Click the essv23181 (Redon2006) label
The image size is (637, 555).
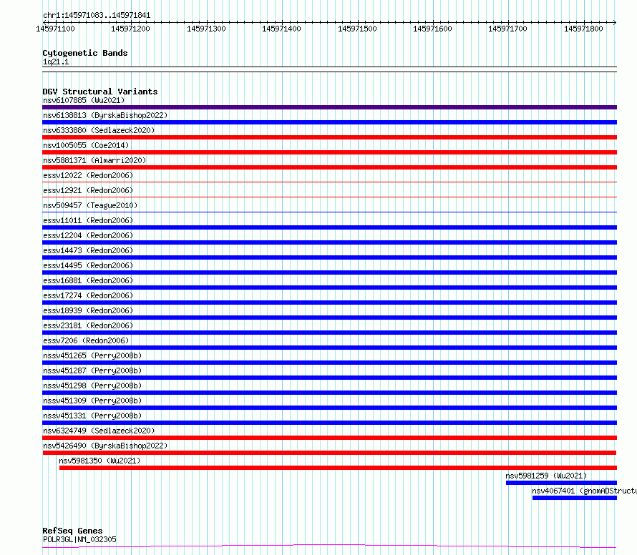(88, 325)
